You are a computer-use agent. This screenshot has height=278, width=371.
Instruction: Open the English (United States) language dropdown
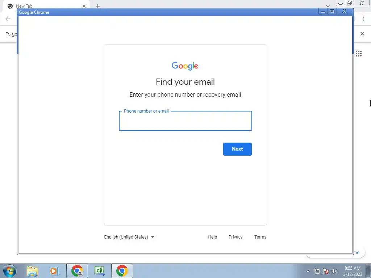click(129, 237)
